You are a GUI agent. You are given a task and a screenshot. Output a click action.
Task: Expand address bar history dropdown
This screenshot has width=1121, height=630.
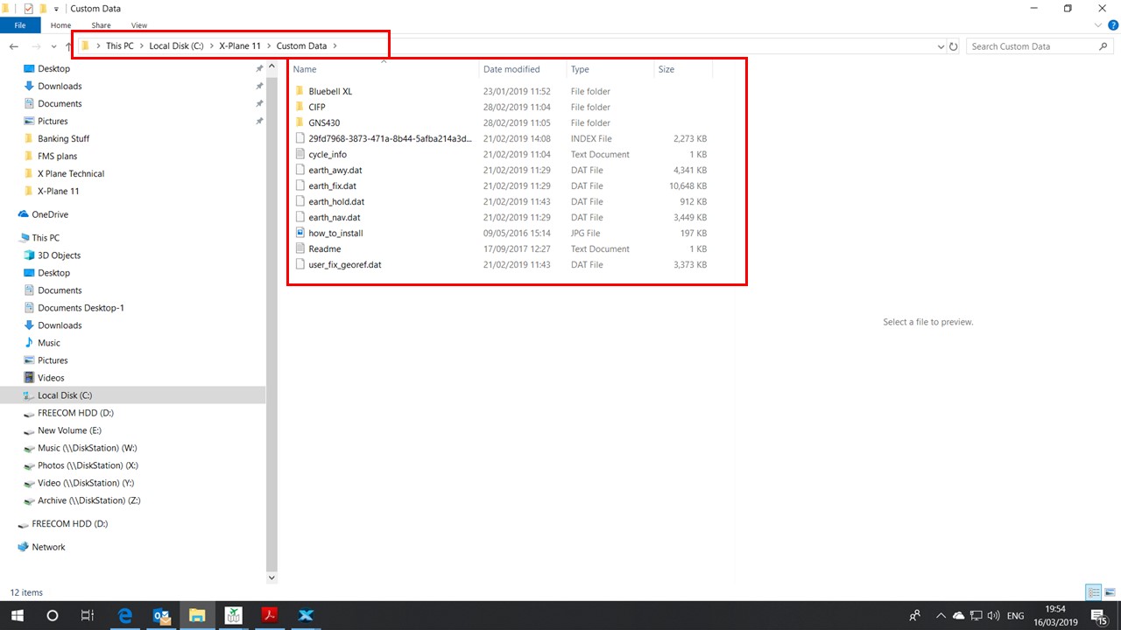pos(941,46)
